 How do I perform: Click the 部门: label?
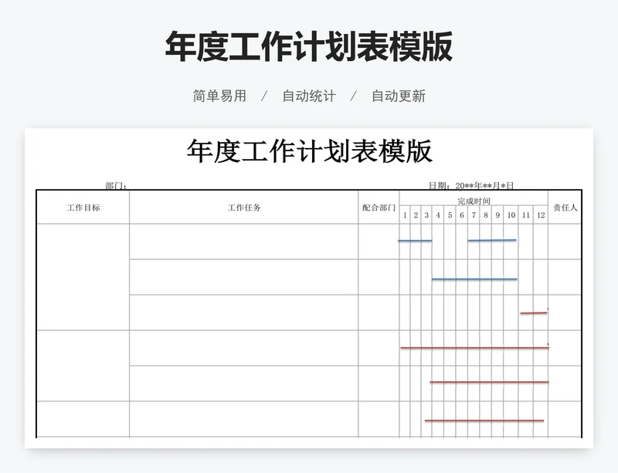[116, 185]
